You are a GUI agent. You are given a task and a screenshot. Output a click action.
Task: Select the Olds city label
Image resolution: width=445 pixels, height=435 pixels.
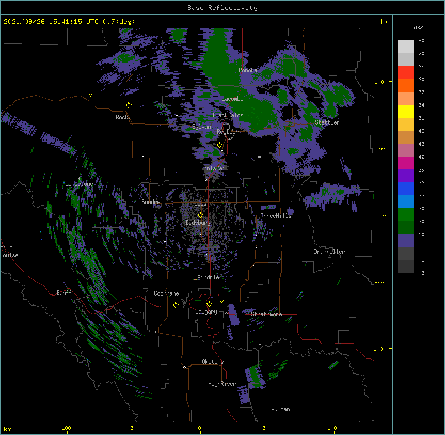(x=200, y=204)
